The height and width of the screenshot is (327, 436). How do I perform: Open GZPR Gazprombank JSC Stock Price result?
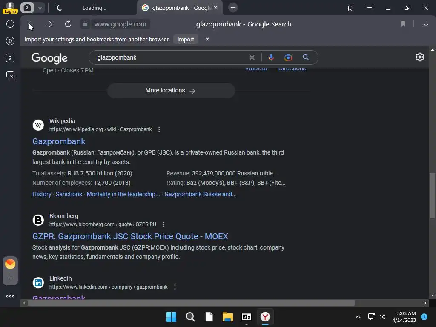coord(130,236)
